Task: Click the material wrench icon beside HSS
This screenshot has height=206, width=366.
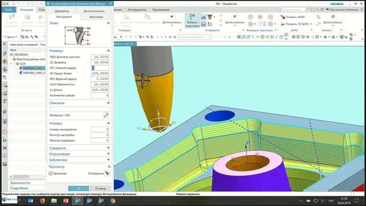Action: pyautogui.click(x=106, y=115)
